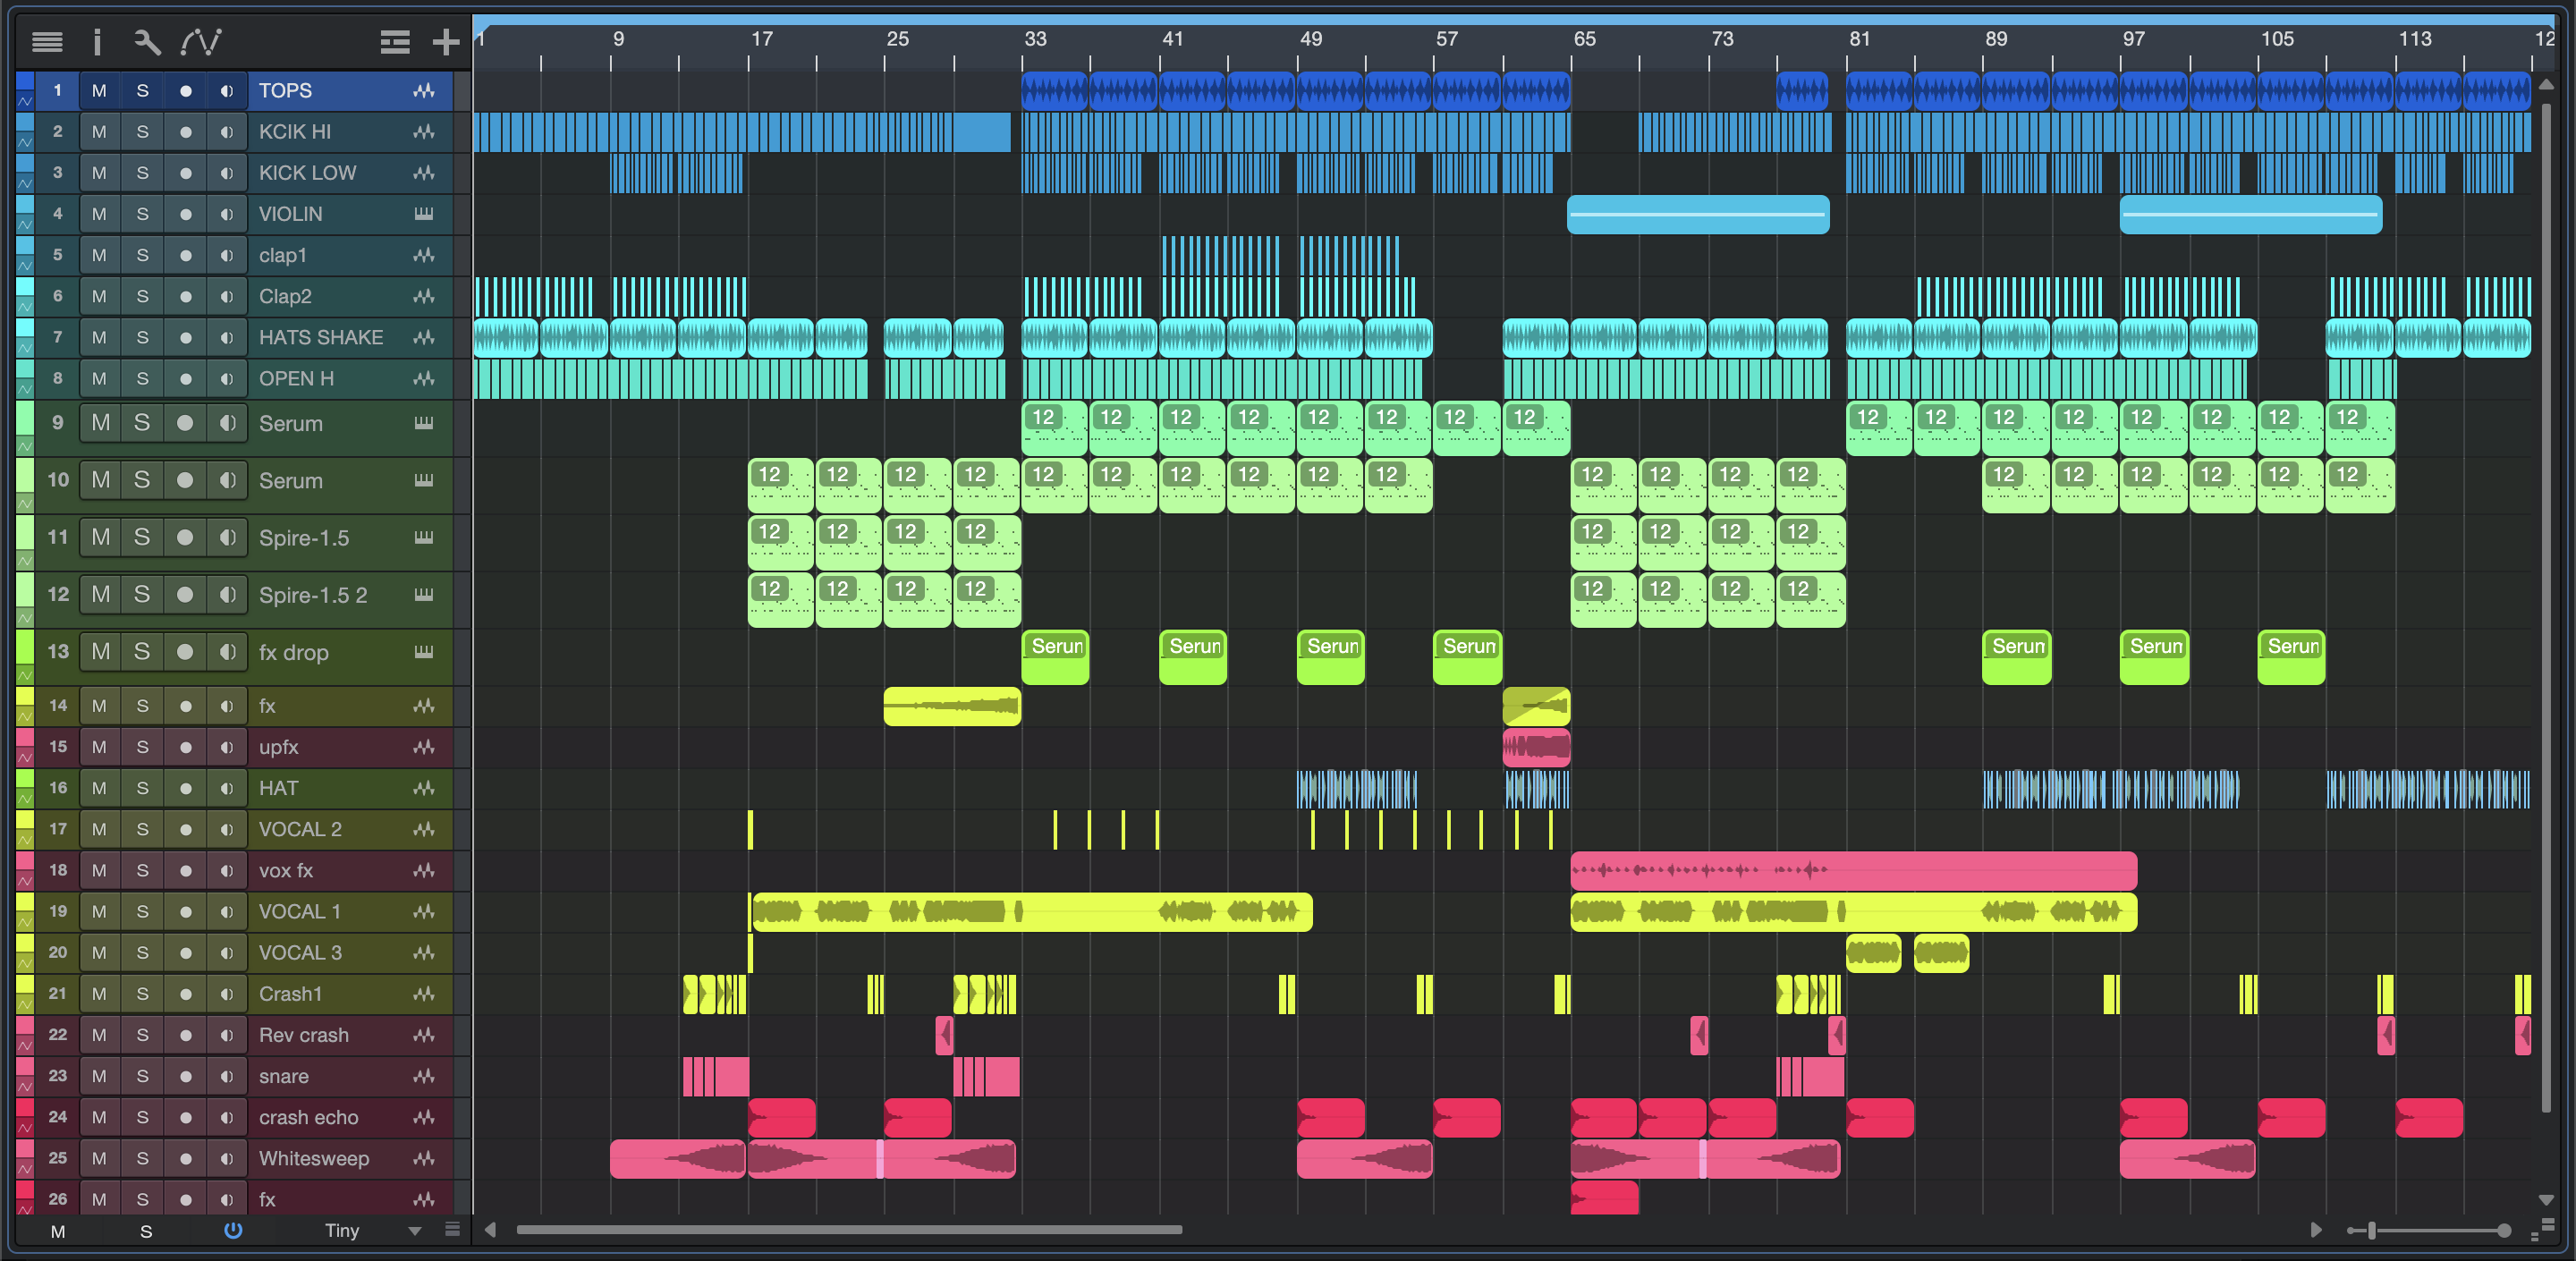Add a new track with plus icon
The height and width of the screenshot is (1261, 2576).
pos(446,42)
